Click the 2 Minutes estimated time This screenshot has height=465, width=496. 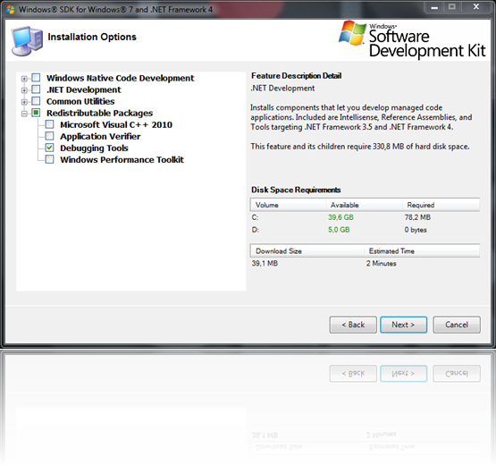[382, 264]
